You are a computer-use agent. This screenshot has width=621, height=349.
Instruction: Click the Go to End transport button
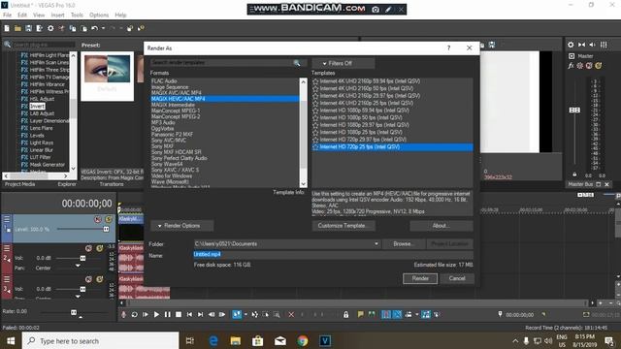pos(201,314)
